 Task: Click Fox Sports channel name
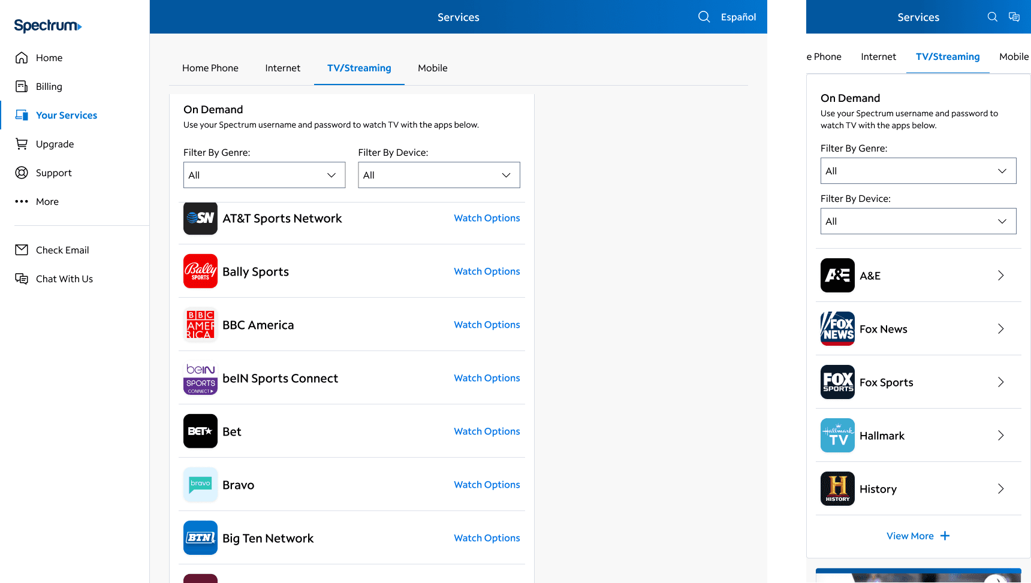tap(887, 382)
